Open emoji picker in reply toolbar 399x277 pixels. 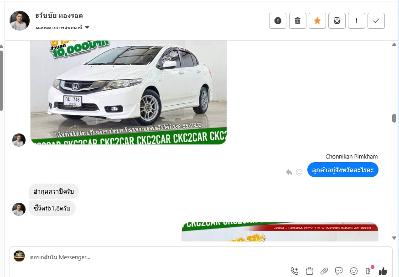coord(354,271)
